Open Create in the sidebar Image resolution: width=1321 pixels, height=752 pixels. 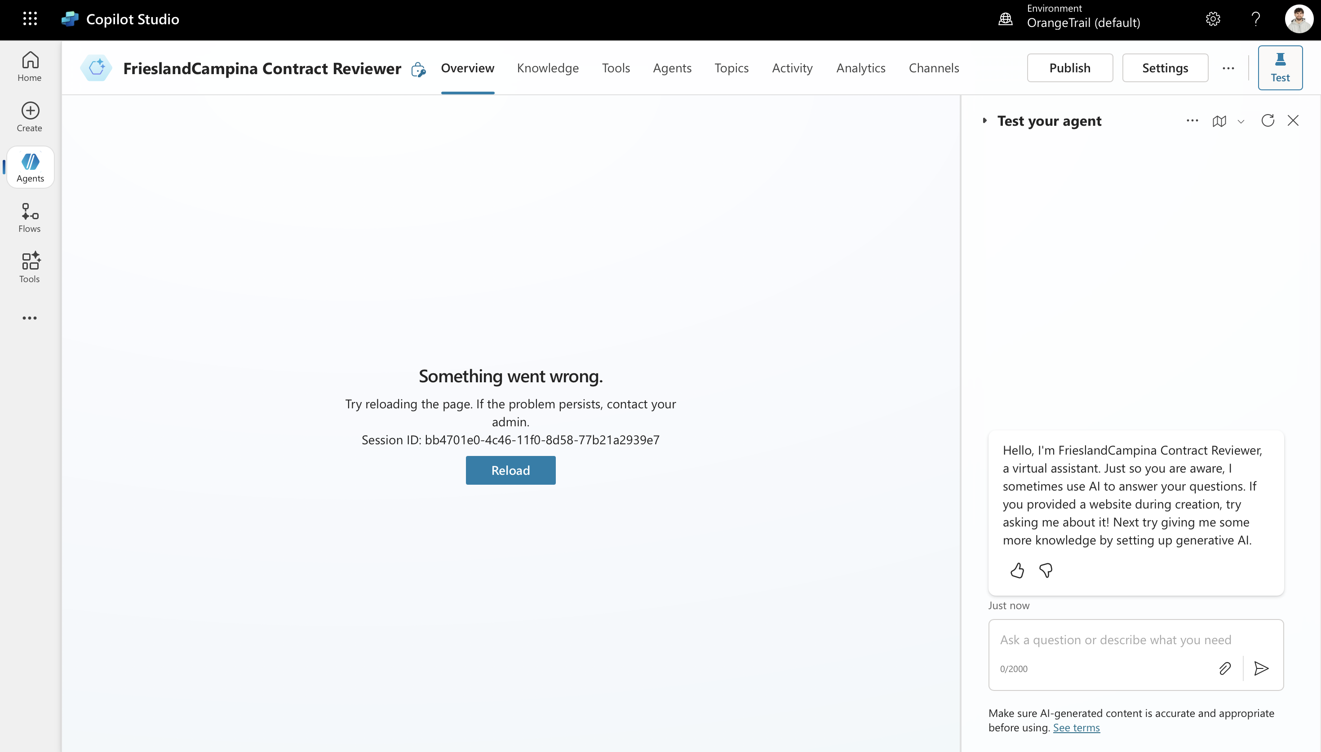pyautogui.click(x=30, y=117)
